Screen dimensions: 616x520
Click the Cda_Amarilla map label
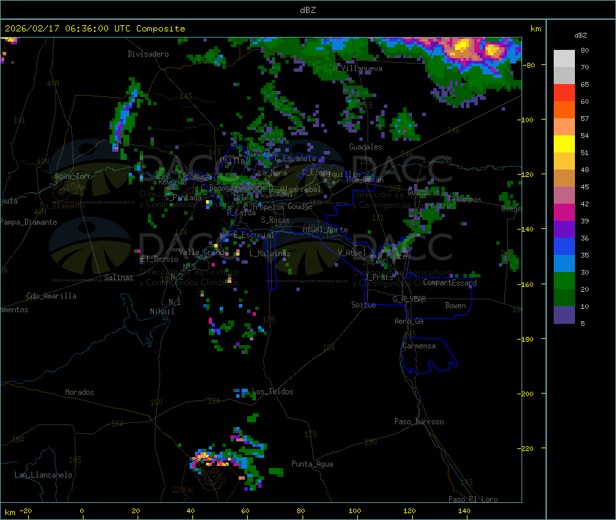coord(51,296)
